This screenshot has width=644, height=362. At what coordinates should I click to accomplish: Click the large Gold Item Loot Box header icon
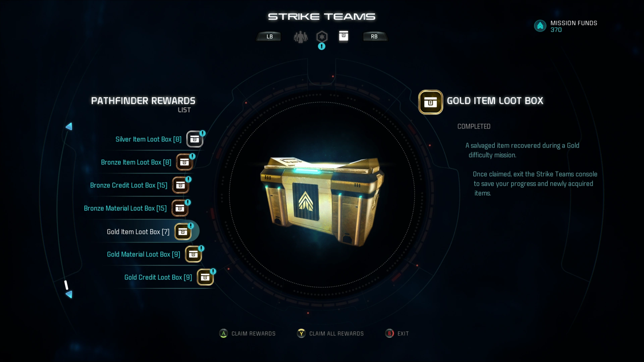431,102
